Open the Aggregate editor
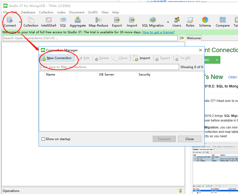Screen dimensions: 238x194 pyautogui.click(x=78, y=22)
